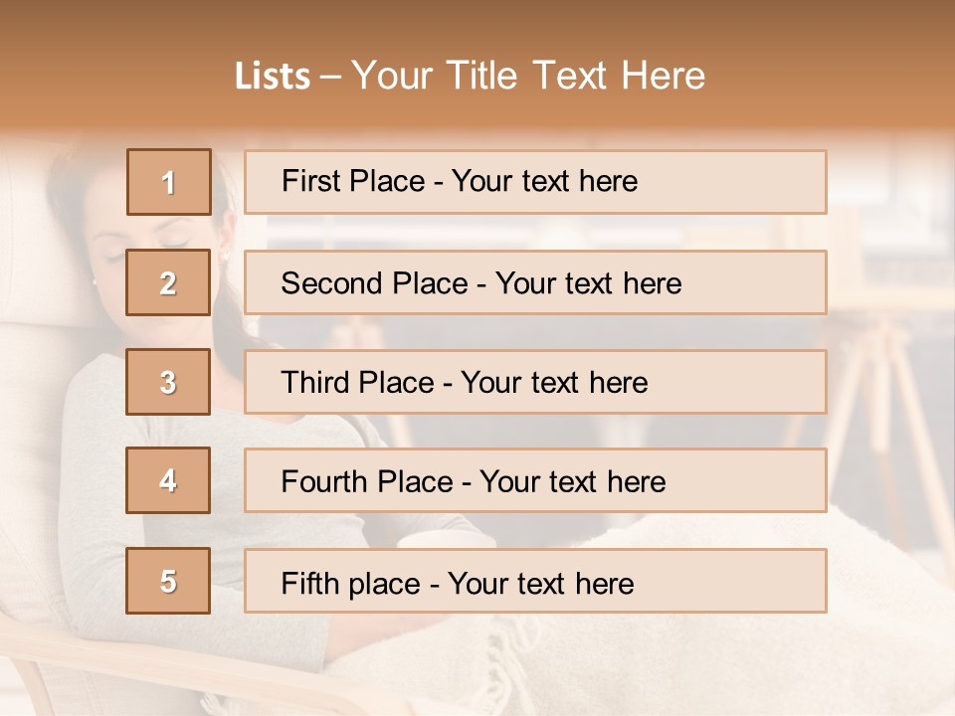Click the First Place text box

point(535,182)
